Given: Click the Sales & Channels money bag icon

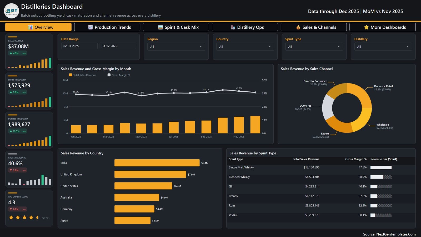Looking at the screenshot, I should point(298,27).
